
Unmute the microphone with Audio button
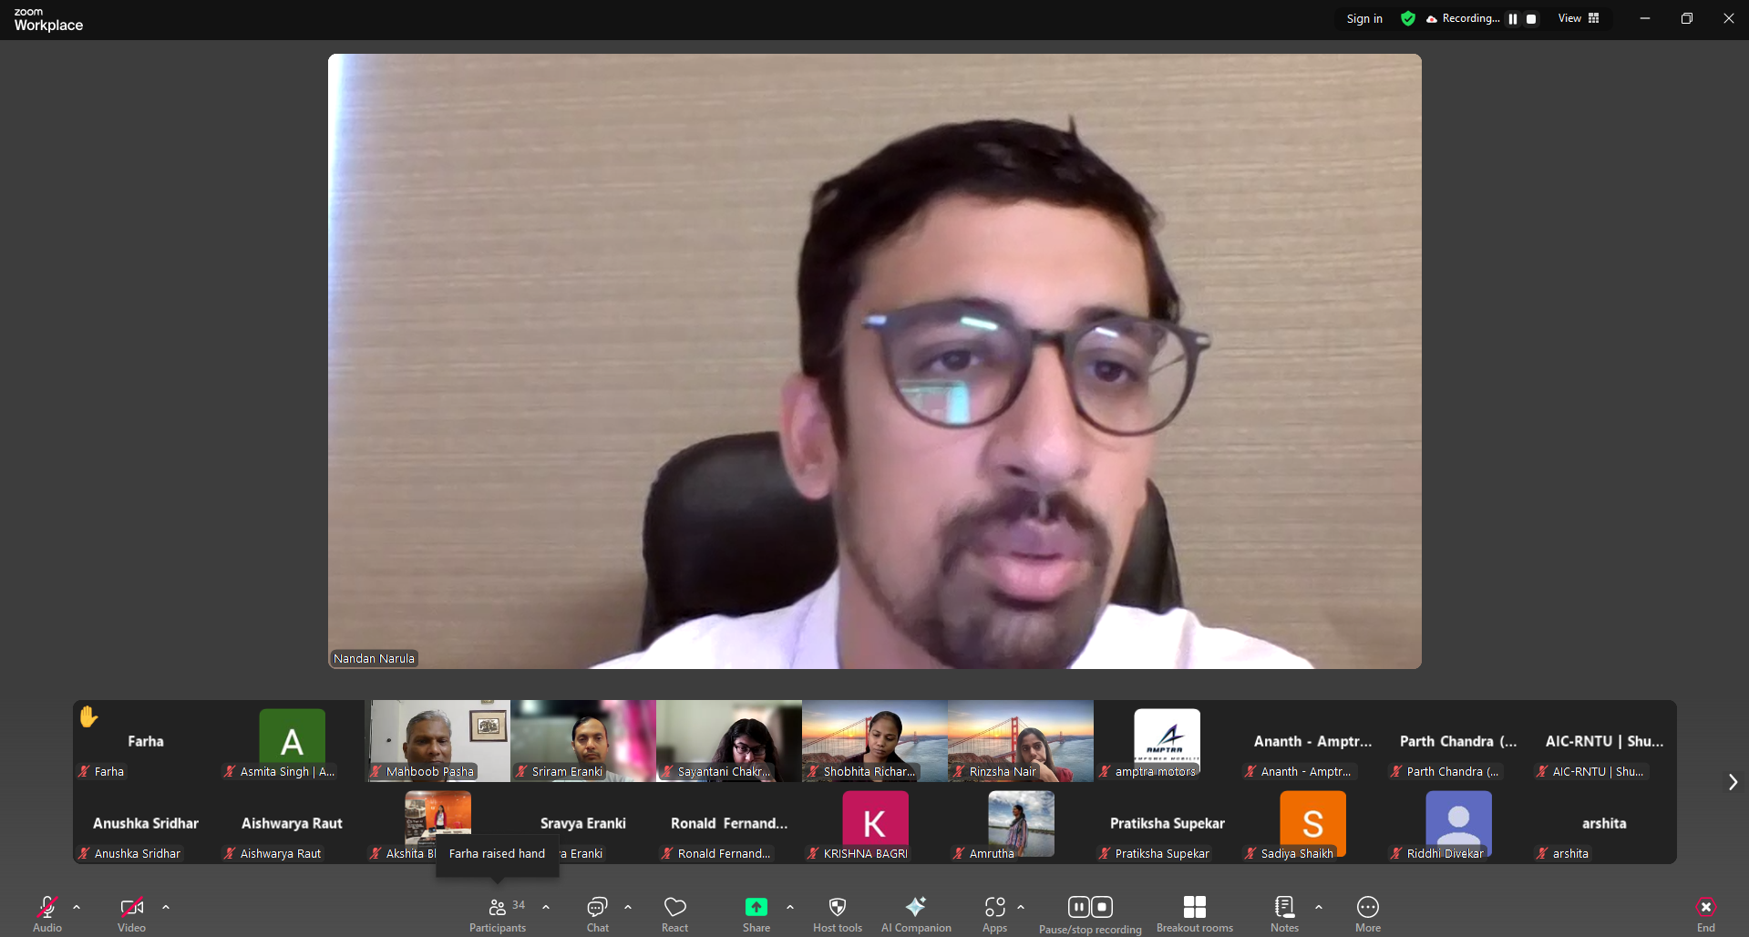click(47, 914)
